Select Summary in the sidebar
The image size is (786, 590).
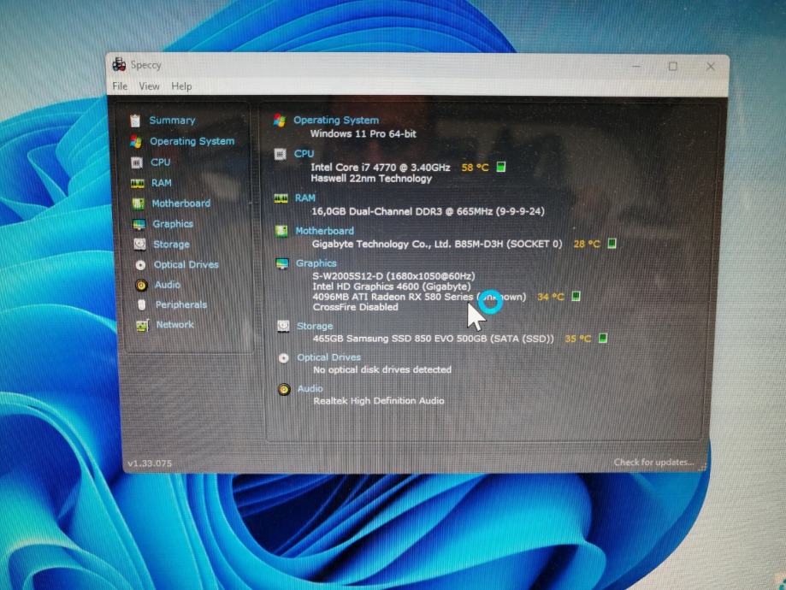(172, 121)
